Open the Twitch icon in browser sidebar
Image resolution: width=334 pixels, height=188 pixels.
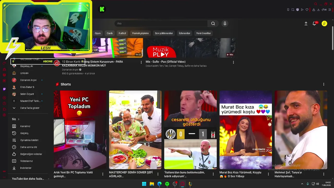4,89
